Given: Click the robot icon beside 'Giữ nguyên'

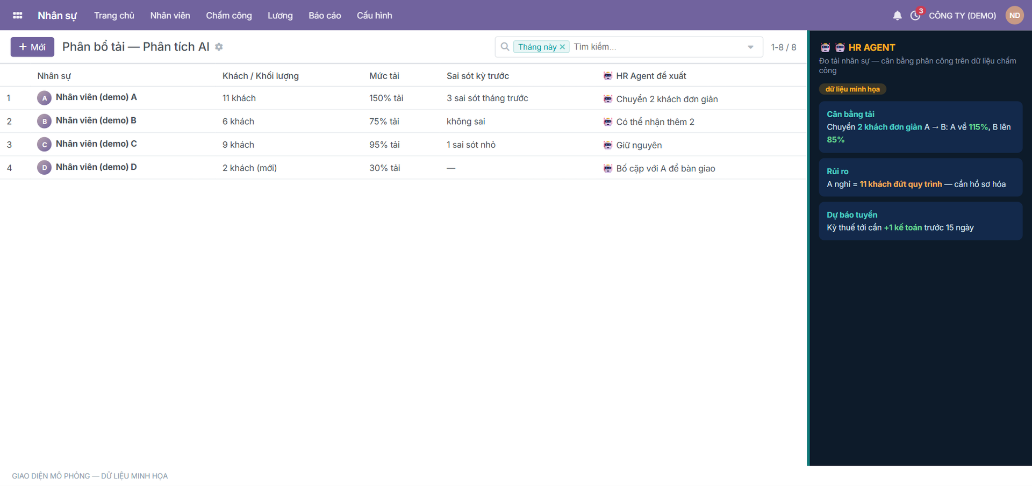Looking at the screenshot, I should pyautogui.click(x=608, y=145).
